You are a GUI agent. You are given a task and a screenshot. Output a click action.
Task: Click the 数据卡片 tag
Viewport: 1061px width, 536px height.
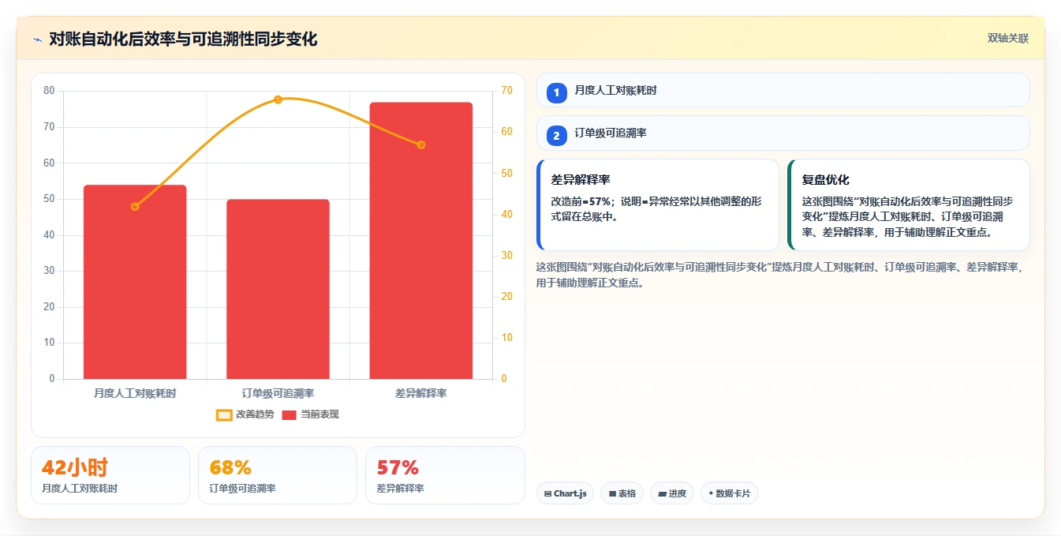730,493
